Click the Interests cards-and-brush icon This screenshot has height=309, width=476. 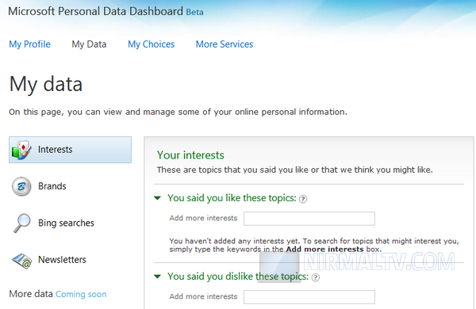pos(21,150)
